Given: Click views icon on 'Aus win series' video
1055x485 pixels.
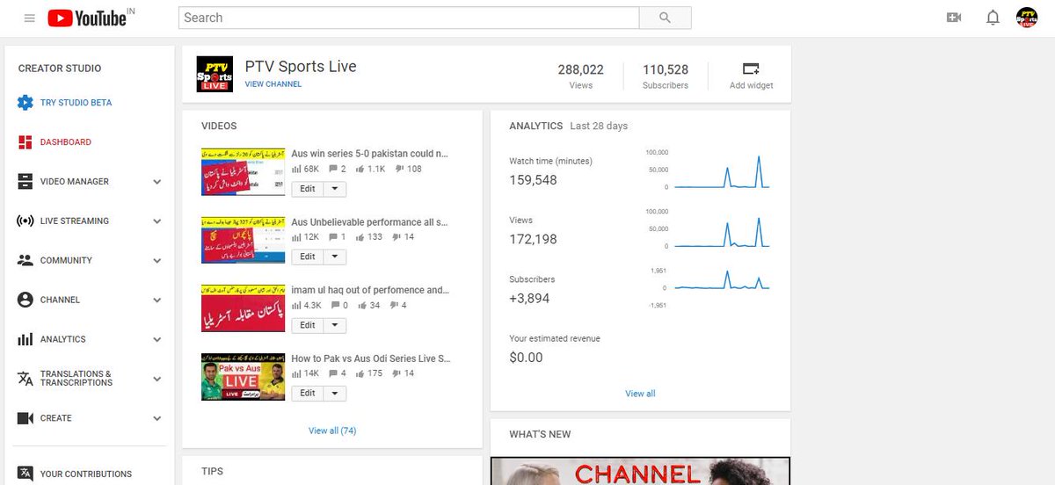Looking at the screenshot, I should [296, 169].
